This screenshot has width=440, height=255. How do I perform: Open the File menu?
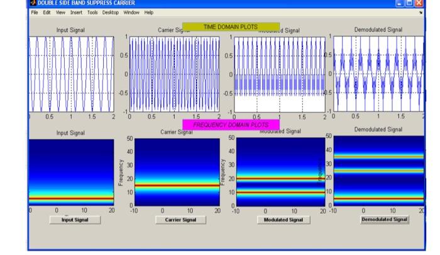pos(34,13)
